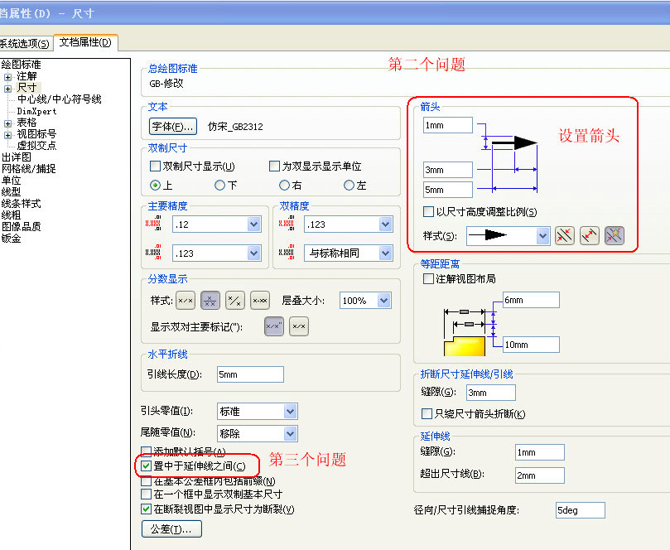This screenshot has width=670, height=550.
Task: Open dual precision .123 dropdown
Action: click(348, 224)
